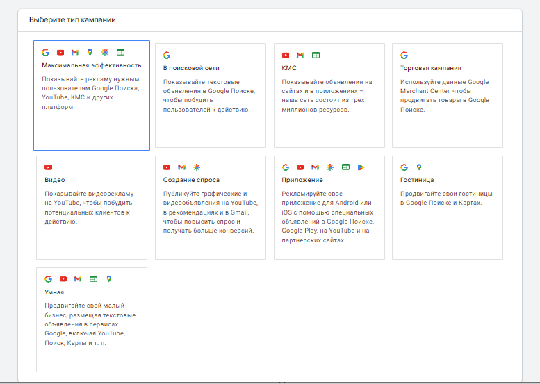The width and height of the screenshot is (540, 384).
Task: Click YouTube icon in Максимальная эффективность card
Action: click(x=60, y=52)
